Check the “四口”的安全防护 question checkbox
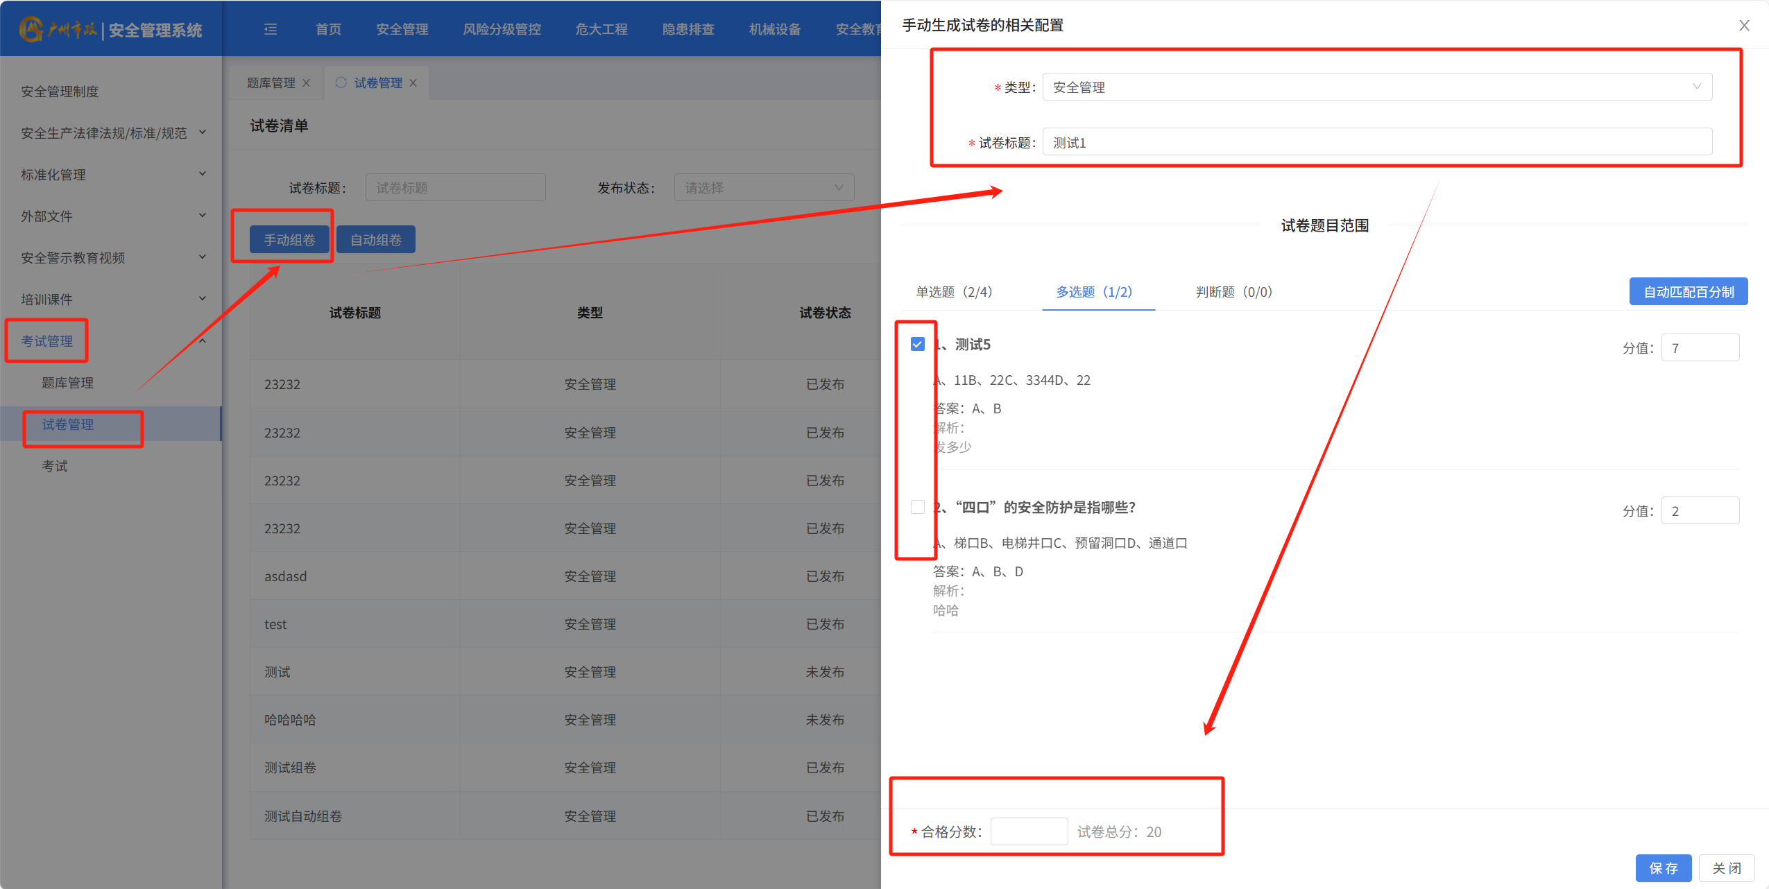 [x=917, y=508]
